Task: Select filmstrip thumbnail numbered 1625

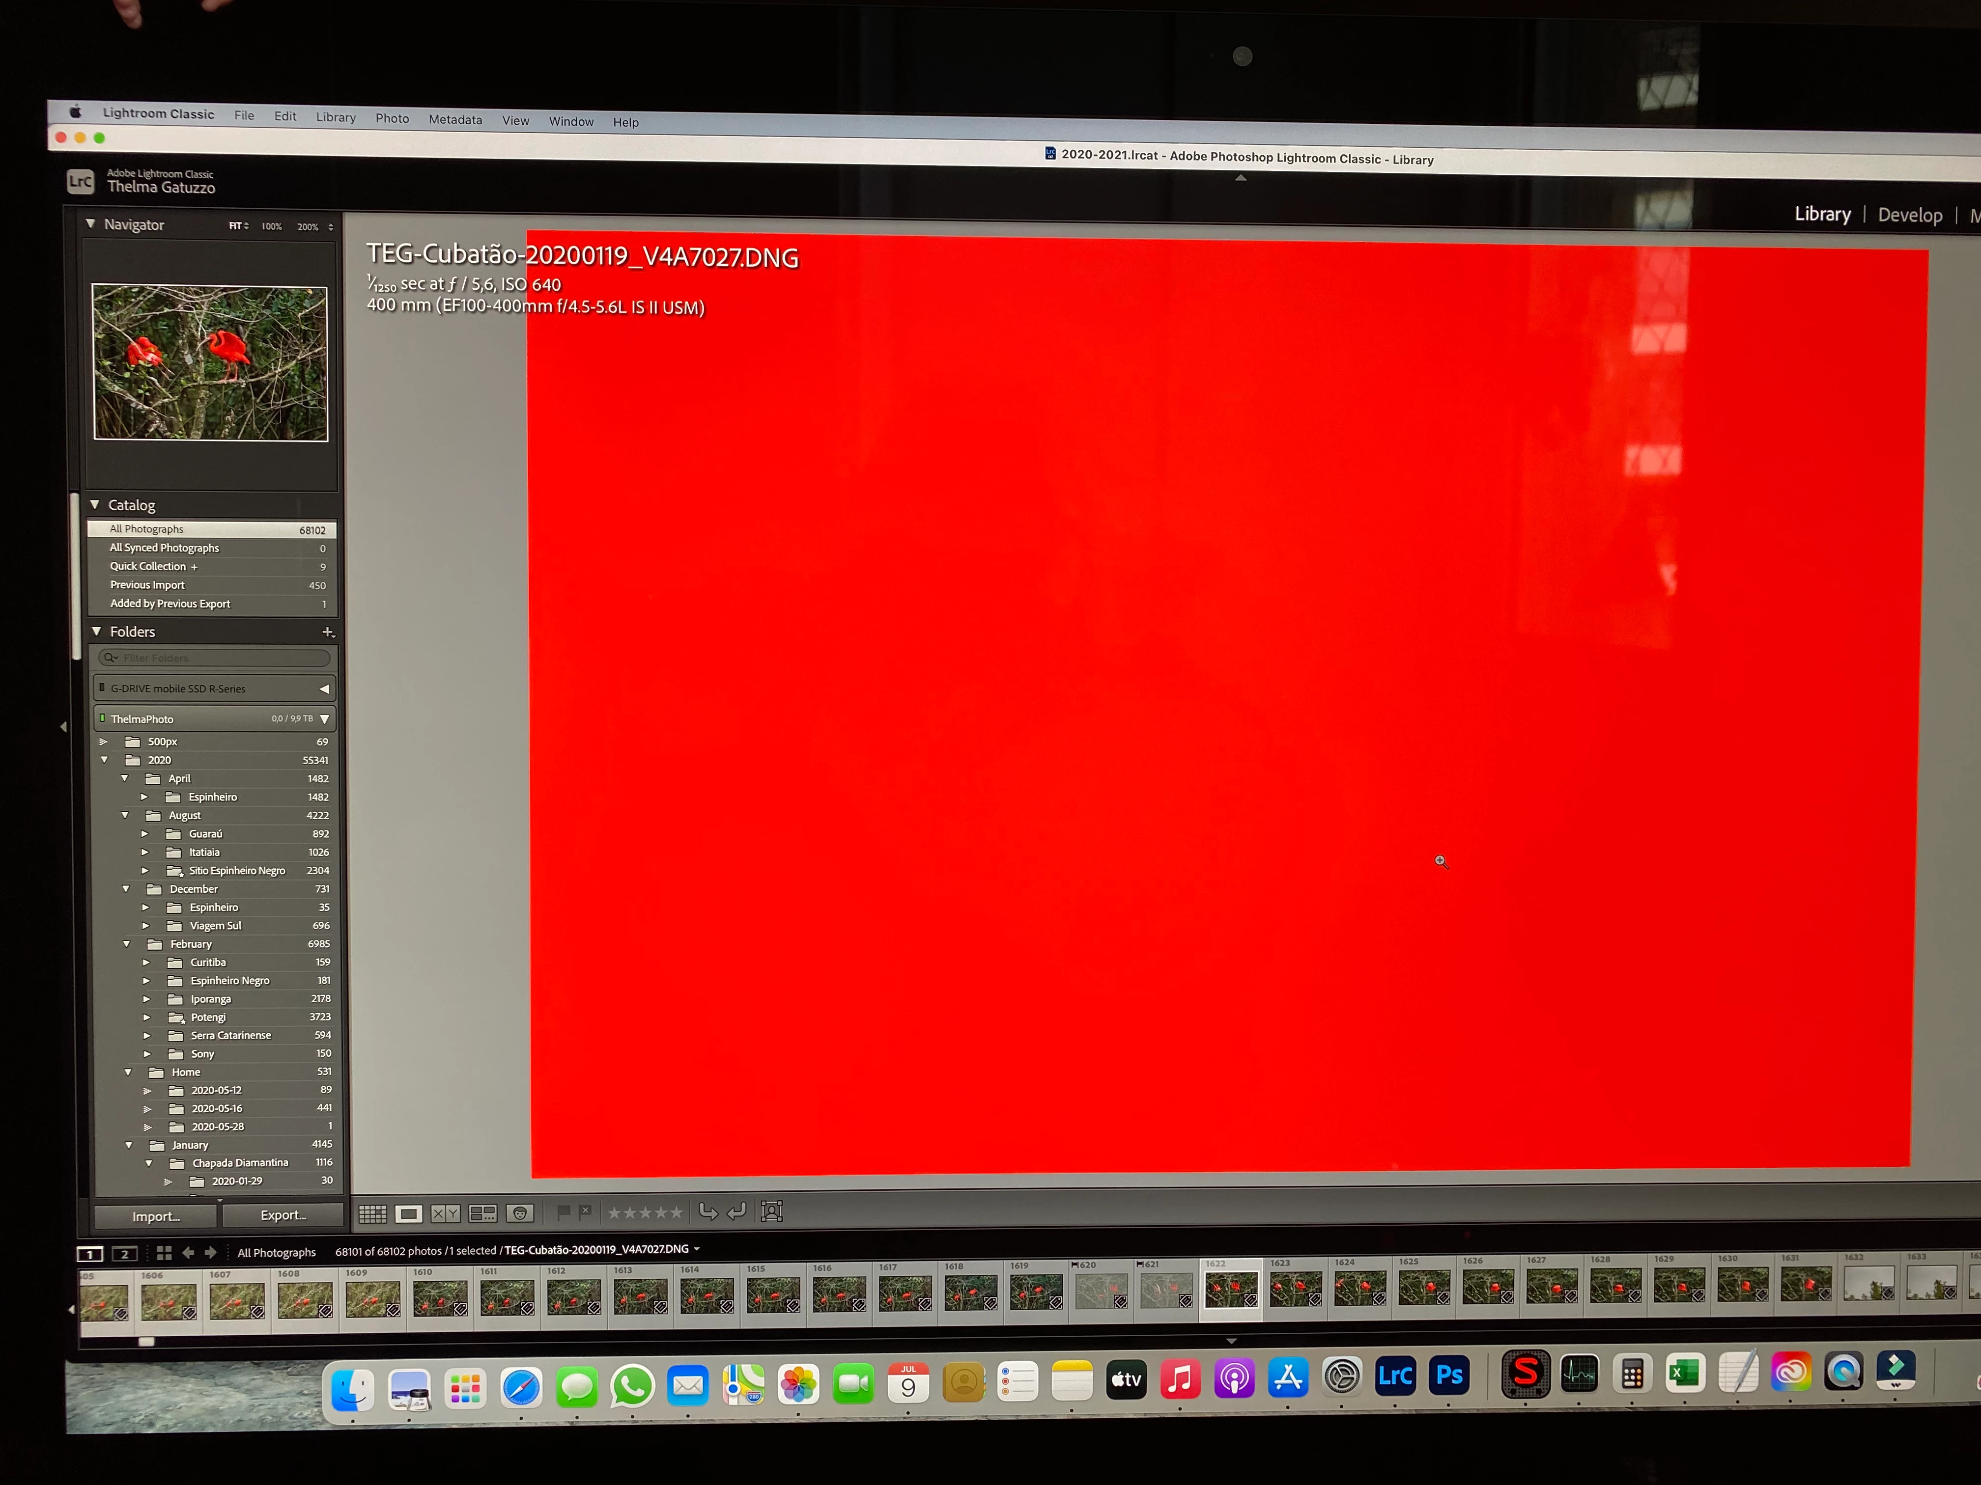Action: point(1423,1287)
